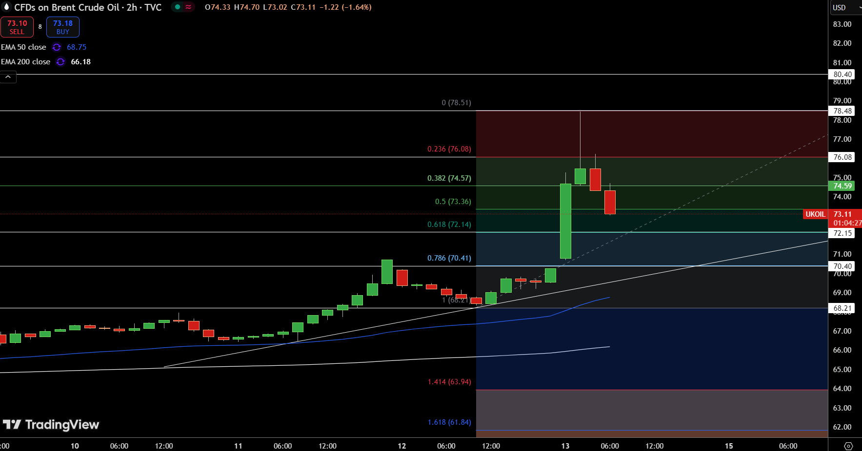The height and width of the screenshot is (451, 862).
Task: Click the TradingView logo
Action: click(x=51, y=425)
